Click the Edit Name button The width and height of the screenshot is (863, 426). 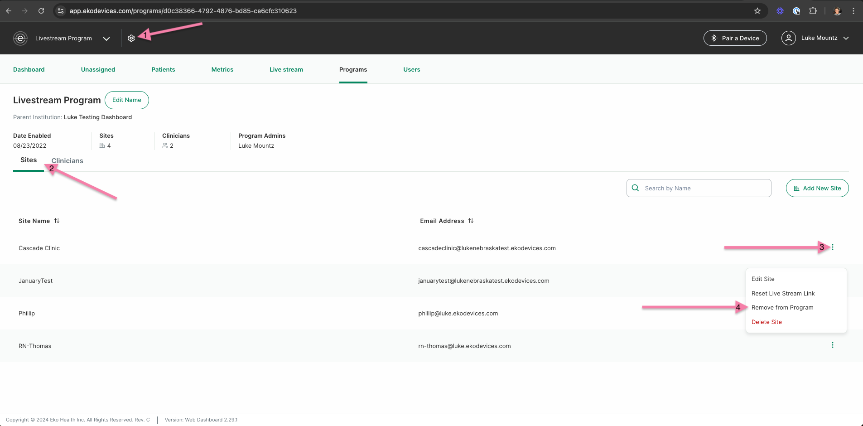pos(127,100)
